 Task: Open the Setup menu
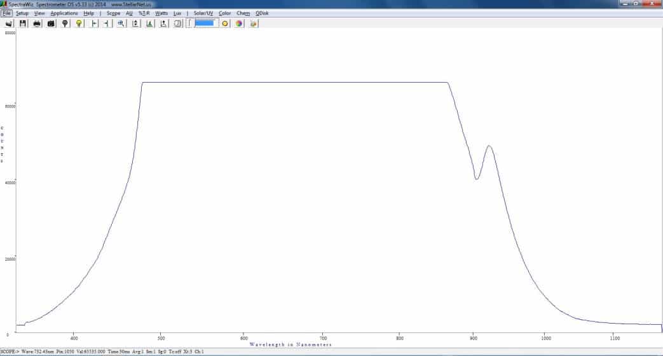[x=22, y=13]
